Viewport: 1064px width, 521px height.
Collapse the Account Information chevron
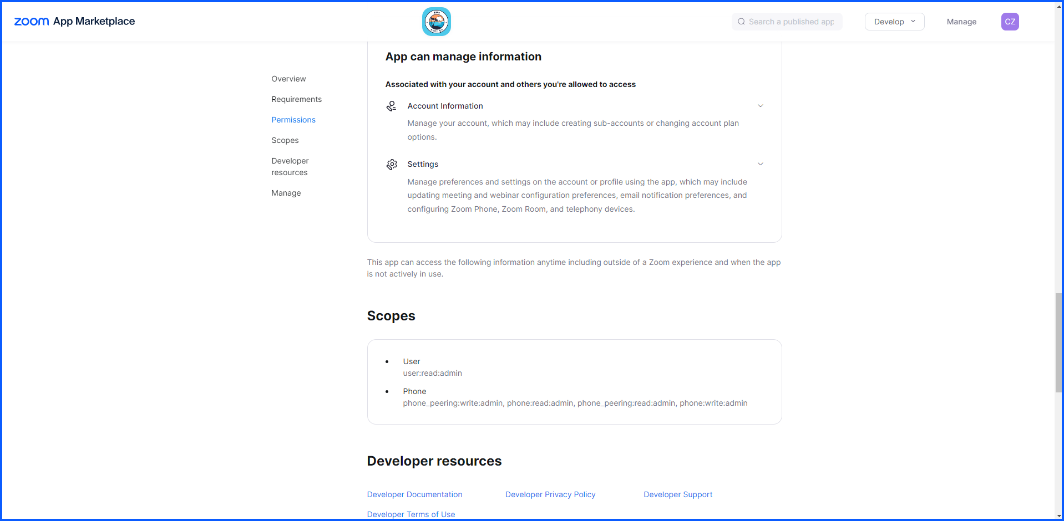point(761,106)
